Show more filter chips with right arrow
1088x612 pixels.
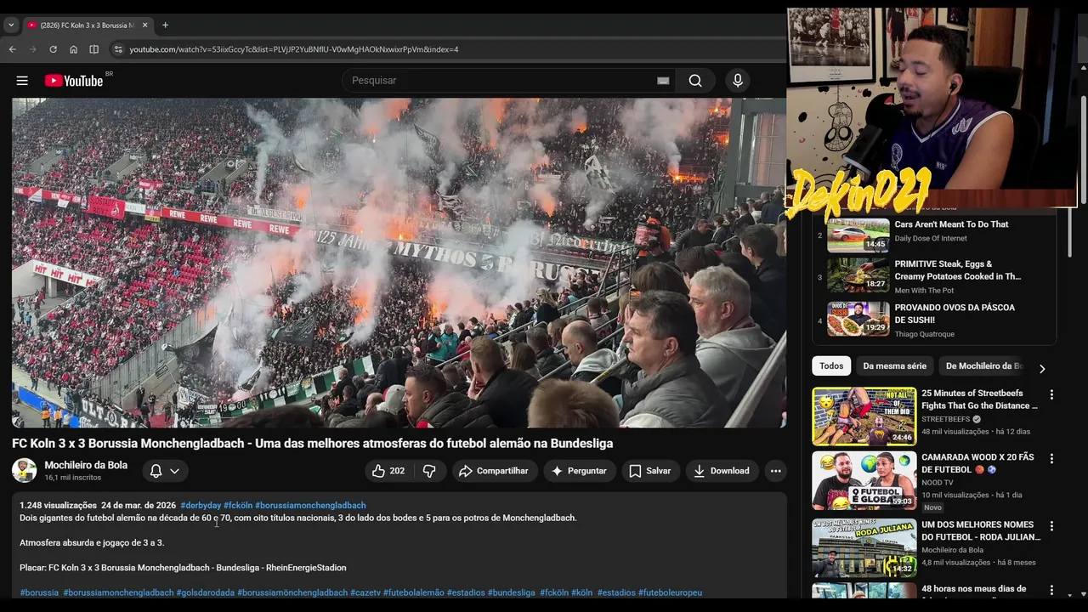[x=1042, y=368]
